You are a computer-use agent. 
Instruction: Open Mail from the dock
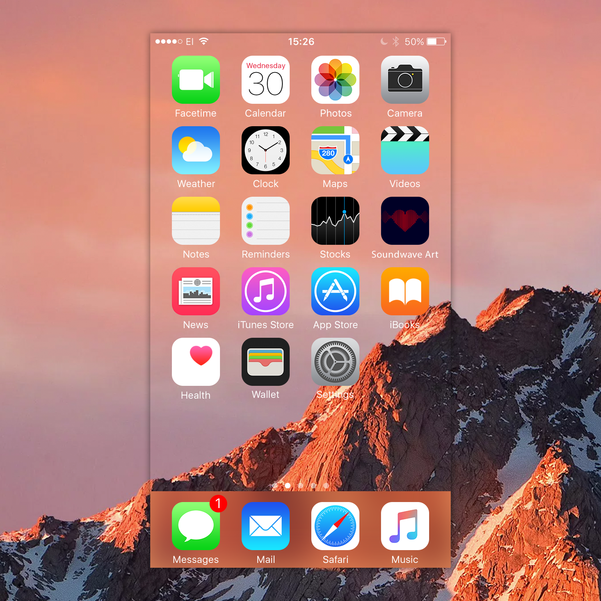click(266, 526)
